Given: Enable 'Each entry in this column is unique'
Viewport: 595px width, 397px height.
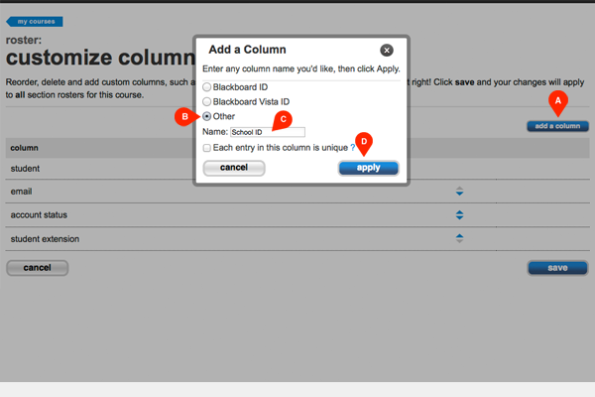Looking at the screenshot, I should [207, 148].
